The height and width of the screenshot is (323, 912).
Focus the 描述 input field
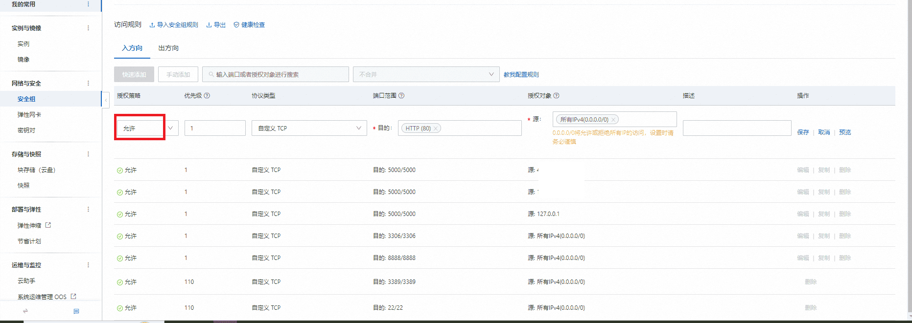click(x=737, y=128)
